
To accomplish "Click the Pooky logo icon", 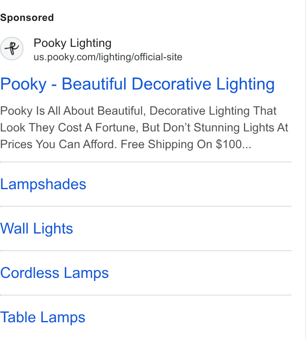I will [x=12, y=49].
